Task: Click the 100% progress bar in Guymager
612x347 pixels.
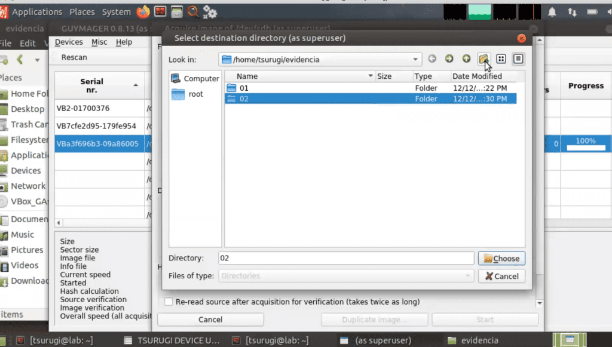Action: point(586,144)
